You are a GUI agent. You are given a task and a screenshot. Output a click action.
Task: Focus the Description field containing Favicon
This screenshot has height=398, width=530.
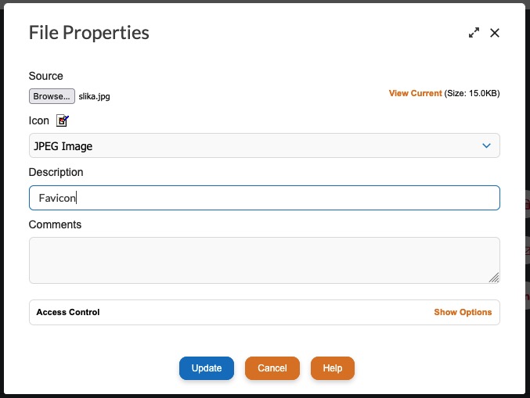tap(265, 198)
